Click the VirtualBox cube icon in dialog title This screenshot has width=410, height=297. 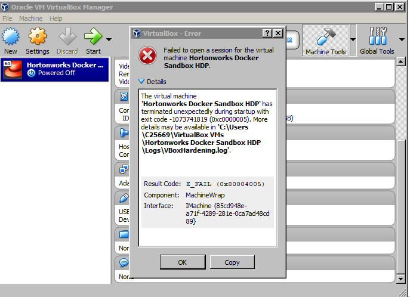137,33
